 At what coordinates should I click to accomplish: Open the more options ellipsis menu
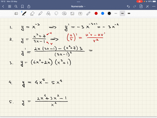point(154,7)
